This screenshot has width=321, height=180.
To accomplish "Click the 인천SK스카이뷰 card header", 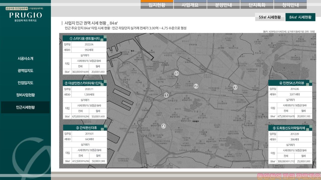I will (290, 83).
